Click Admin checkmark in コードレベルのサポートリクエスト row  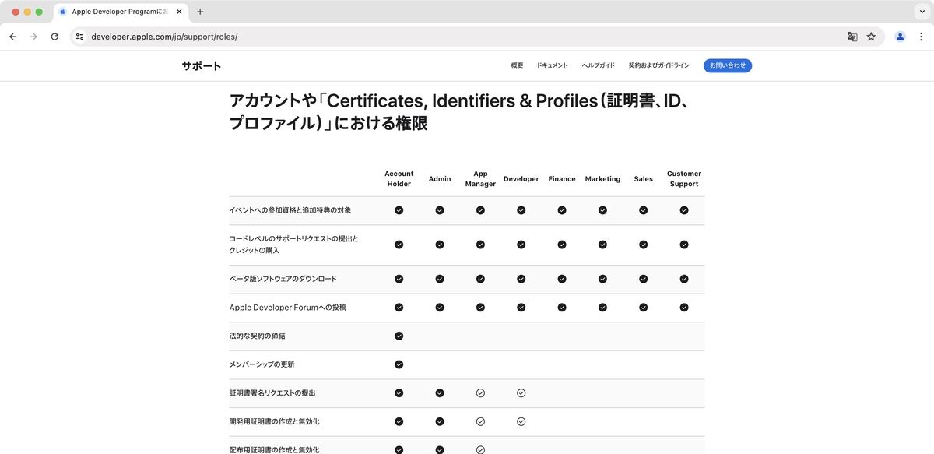click(440, 245)
